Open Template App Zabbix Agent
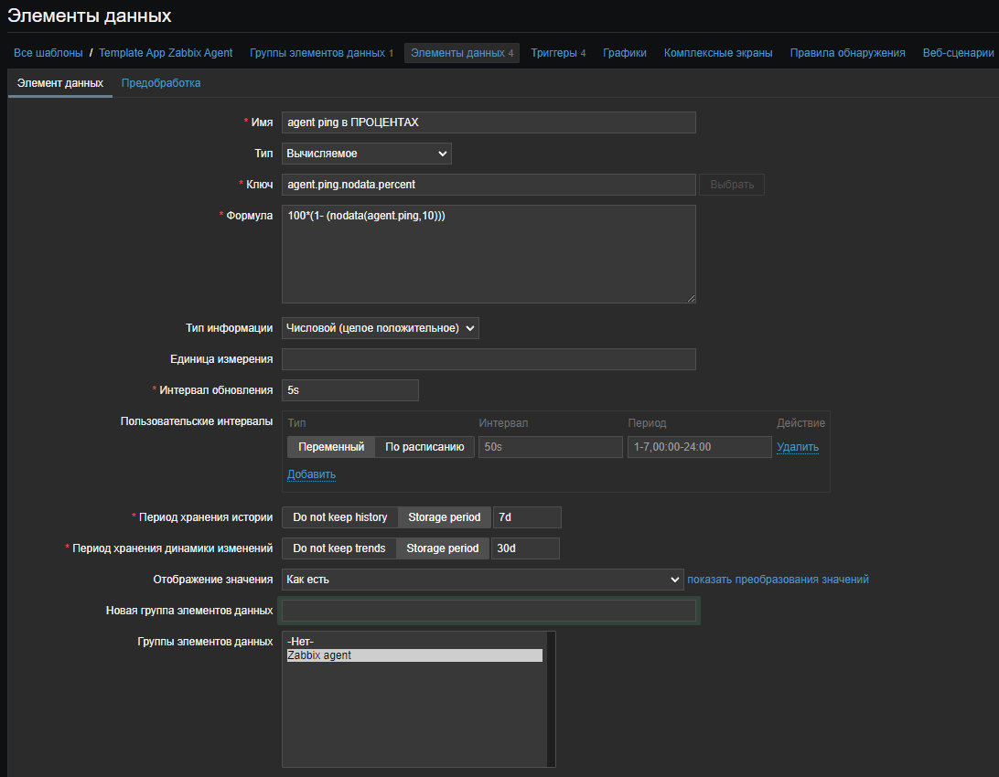Viewport: 999px width, 777px height. (x=166, y=52)
